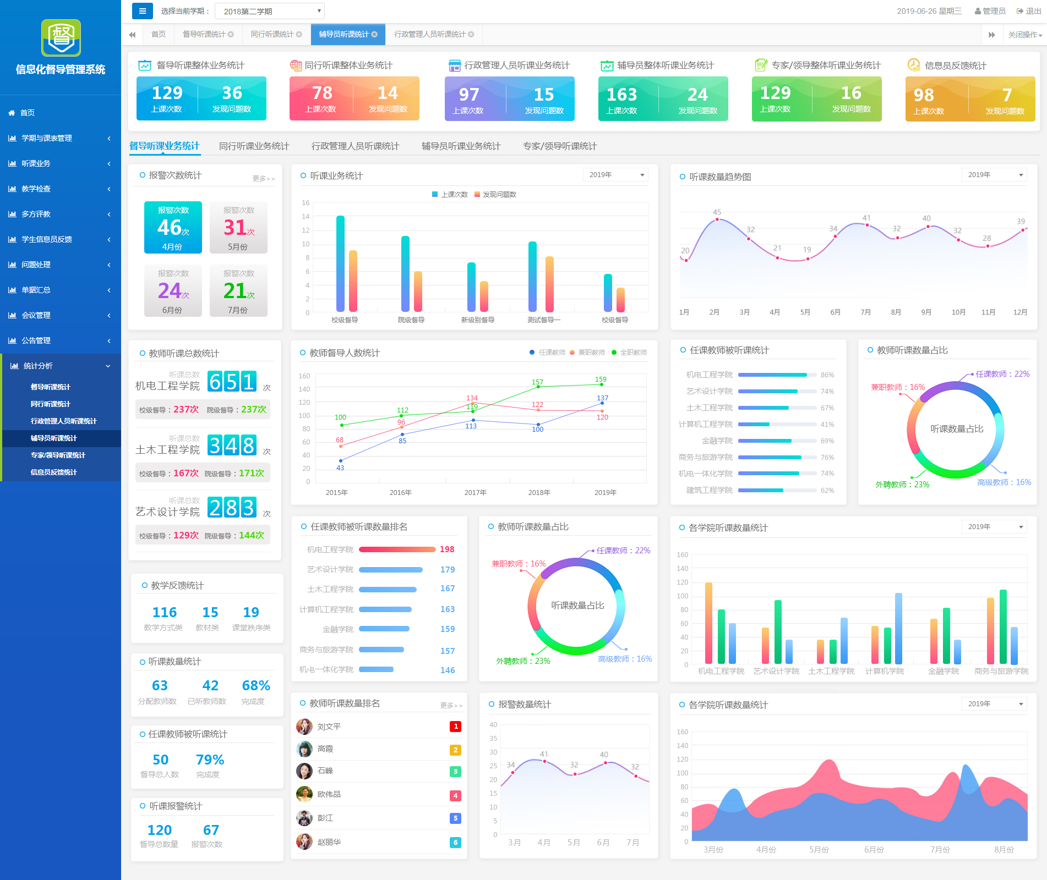The image size is (1047, 880).
Task: Click 单据汇总 sidebar menu item
Action: point(61,290)
